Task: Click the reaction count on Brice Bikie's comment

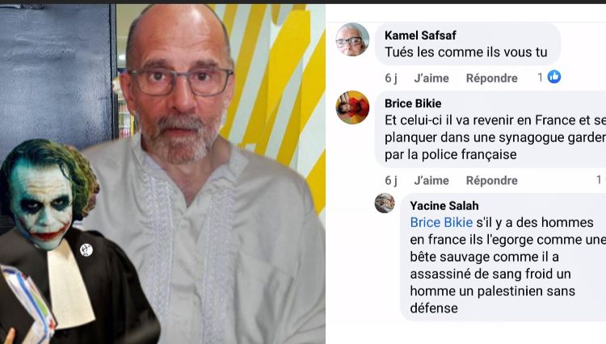Action: [600, 179]
